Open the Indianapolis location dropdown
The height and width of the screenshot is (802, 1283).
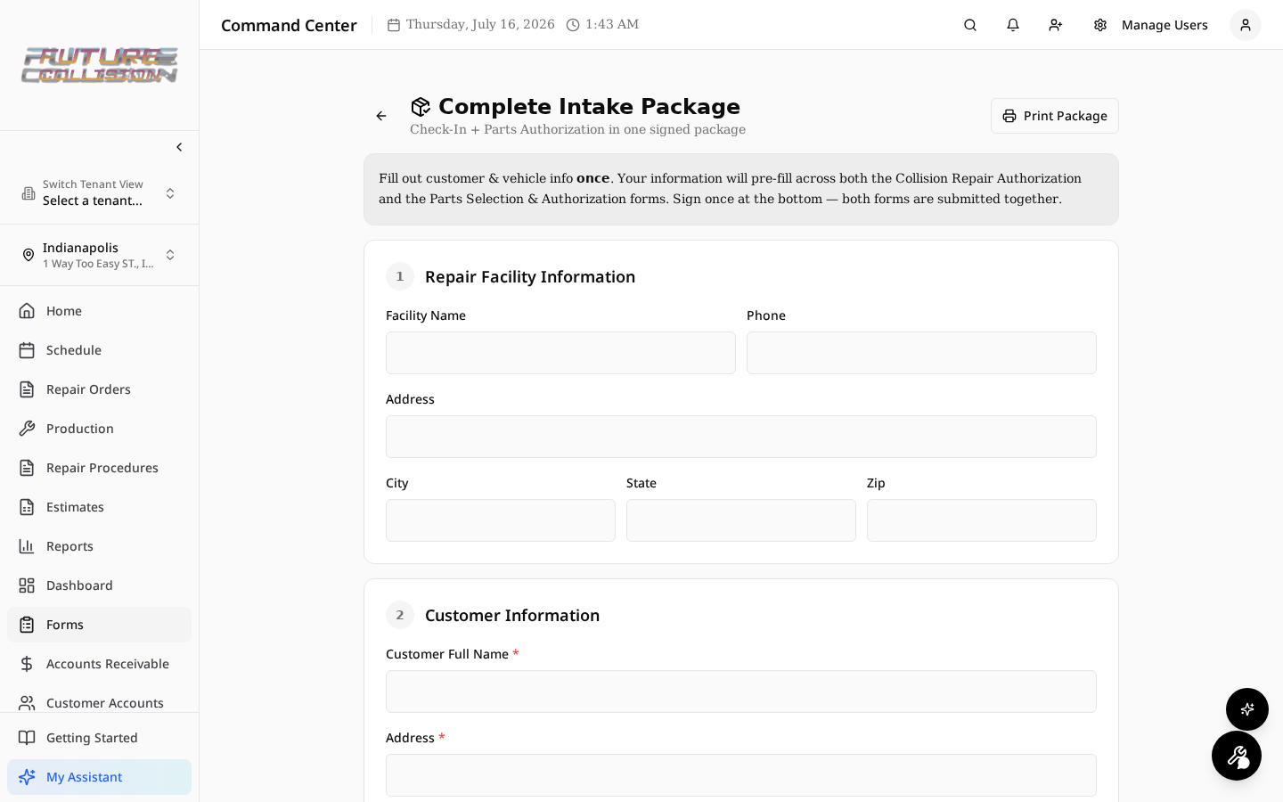pos(99,255)
